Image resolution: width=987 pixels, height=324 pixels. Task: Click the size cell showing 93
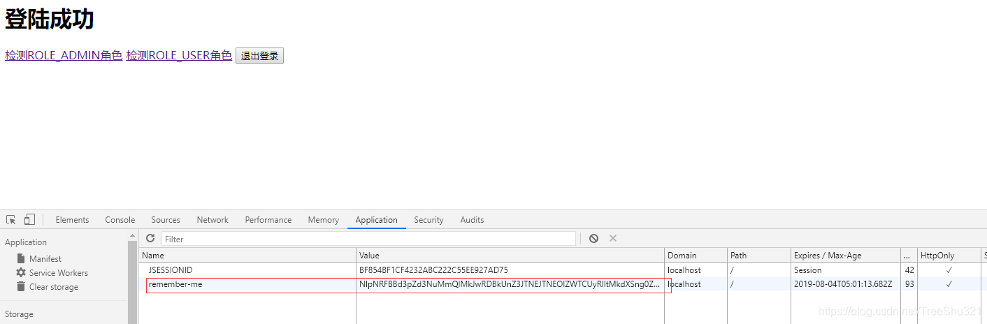coord(909,284)
